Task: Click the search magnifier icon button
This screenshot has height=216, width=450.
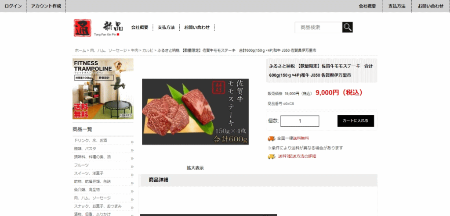Action: point(347,27)
